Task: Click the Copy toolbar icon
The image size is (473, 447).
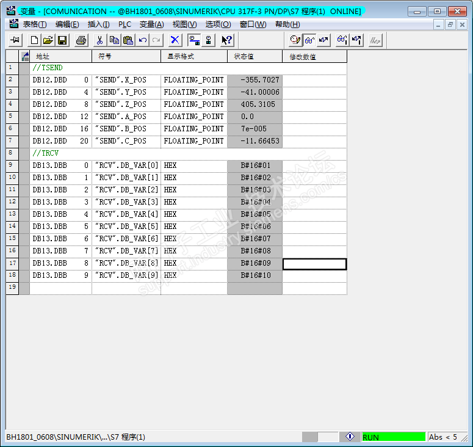Action: [x=114, y=40]
